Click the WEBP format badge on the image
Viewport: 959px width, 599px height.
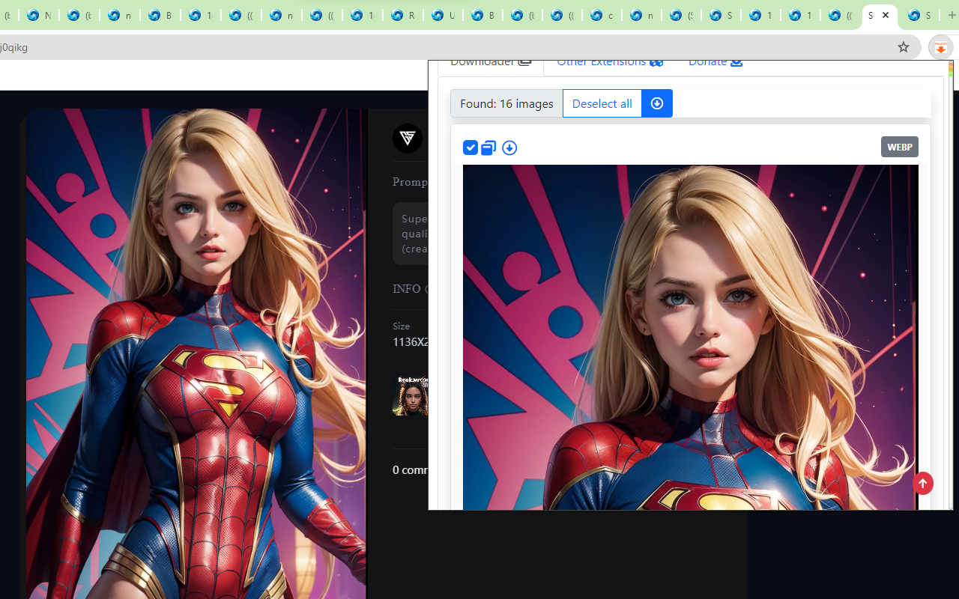(899, 146)
